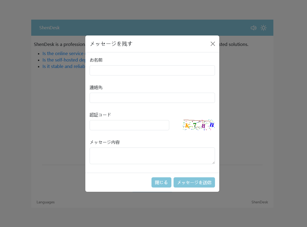Click the お名前 label text
This screenshot has height=227, width=307.
tap(96, 60)
